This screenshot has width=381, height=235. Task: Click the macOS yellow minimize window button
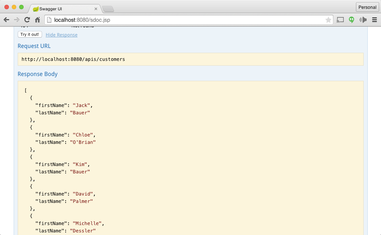point(14,7)
